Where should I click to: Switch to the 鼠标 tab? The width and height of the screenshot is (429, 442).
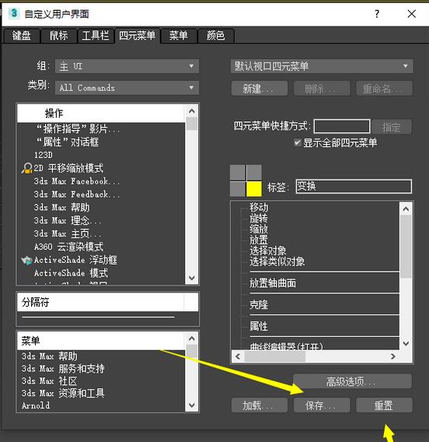pyautogui.click(x=58, y=36)
